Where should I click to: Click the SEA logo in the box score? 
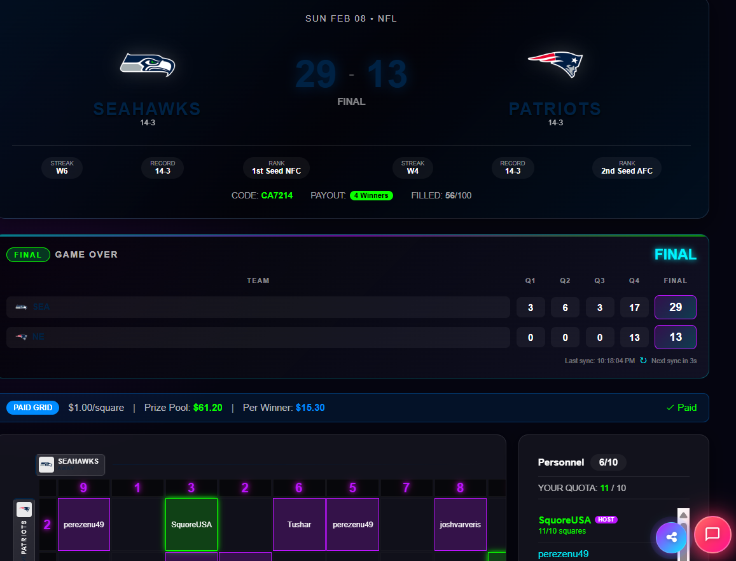20,307
